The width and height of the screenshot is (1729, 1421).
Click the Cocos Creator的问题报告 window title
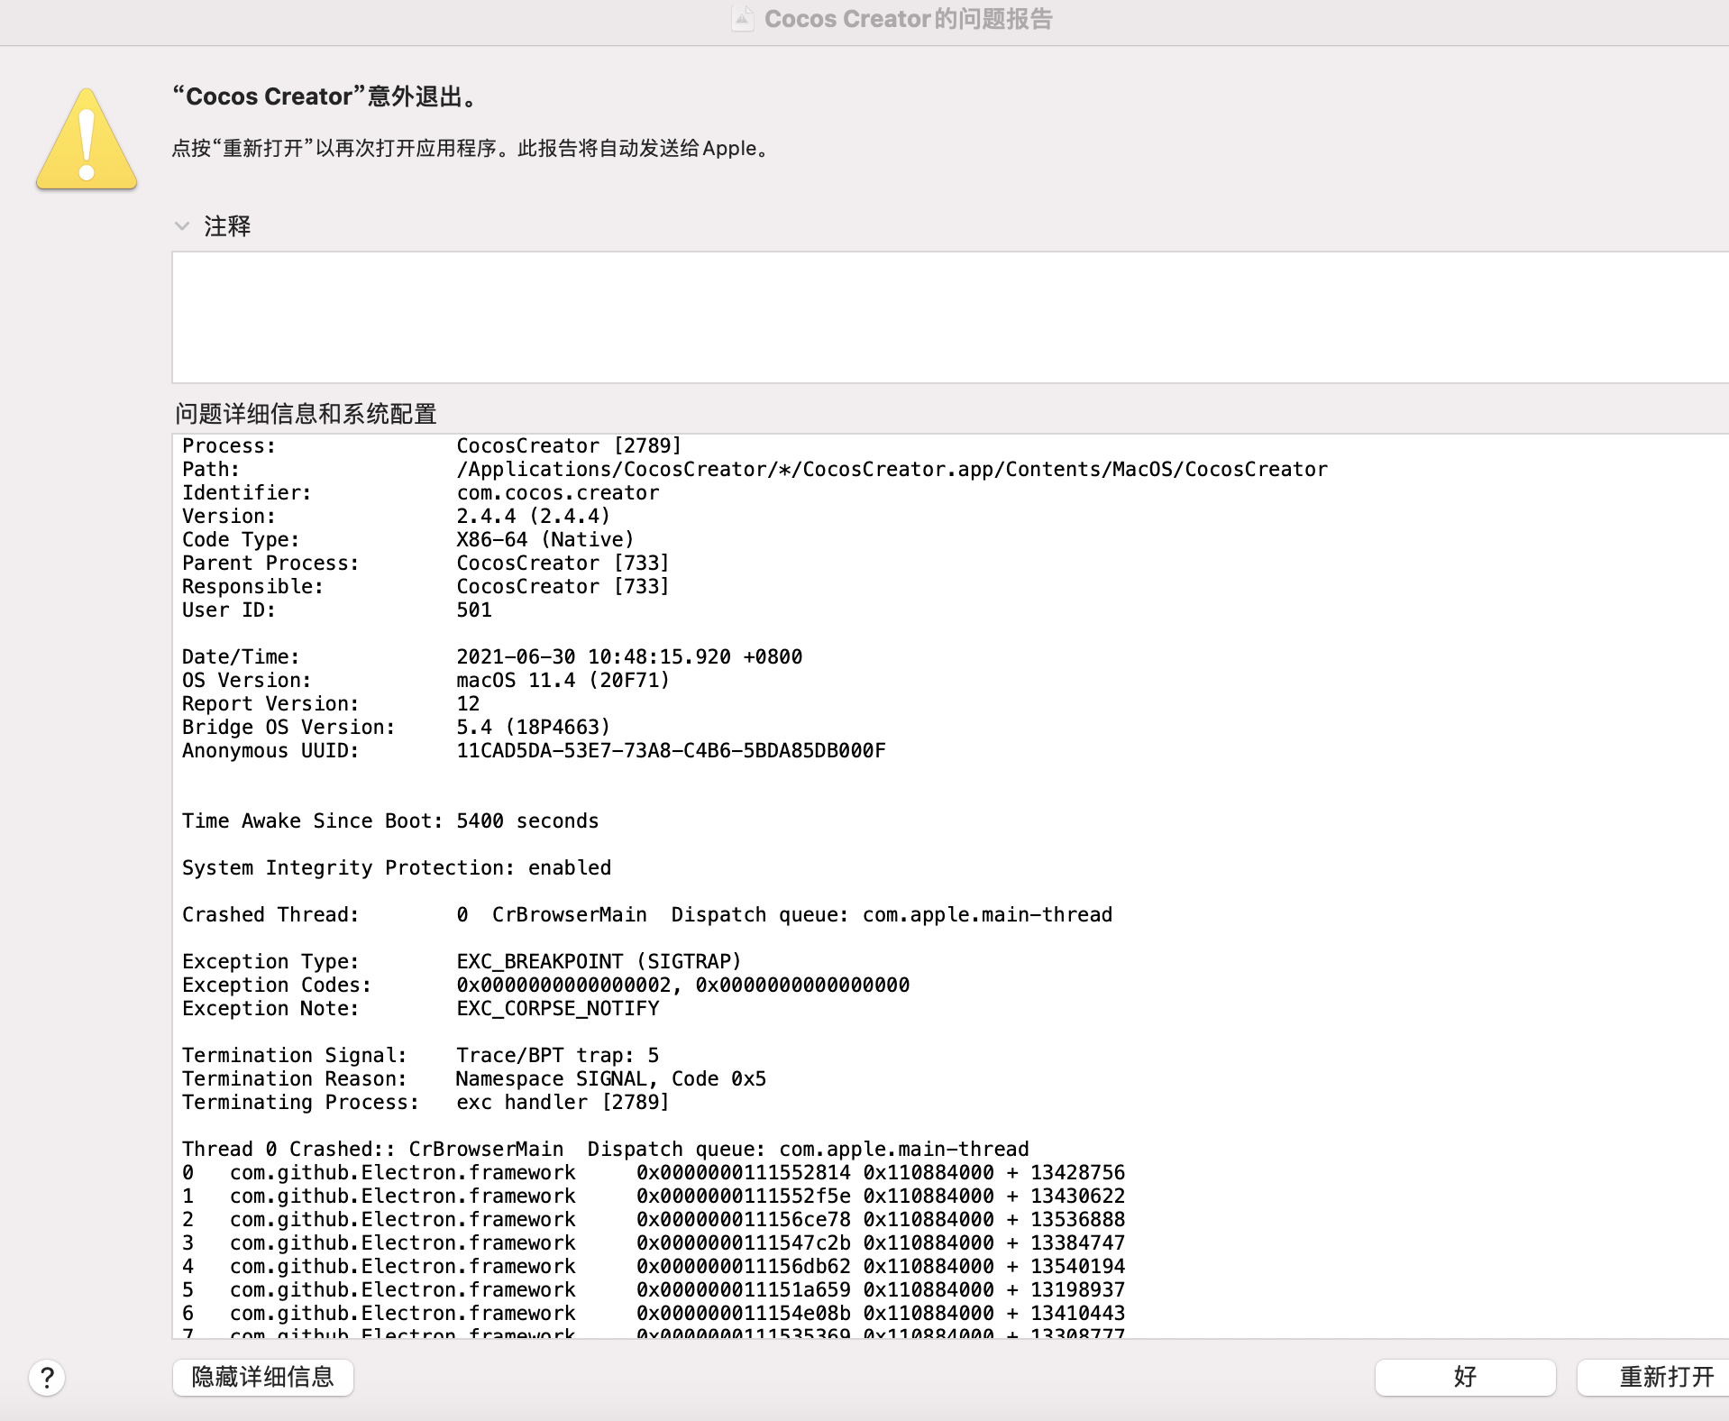(908, 19)
